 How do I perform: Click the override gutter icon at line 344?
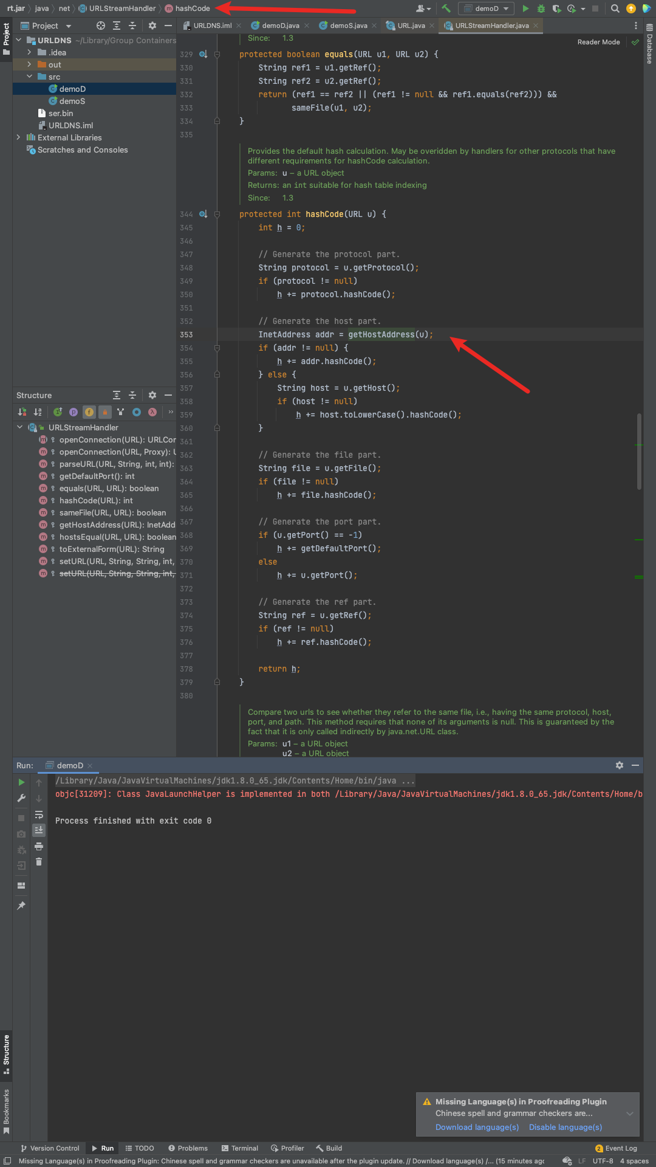pyautogui.click(x=203, y=214)
